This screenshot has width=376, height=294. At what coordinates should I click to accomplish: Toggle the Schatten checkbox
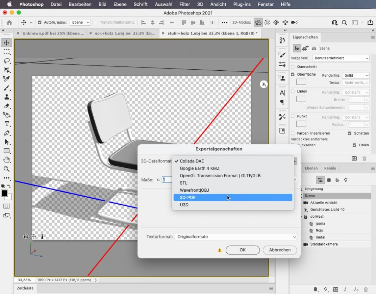(350, 133)
